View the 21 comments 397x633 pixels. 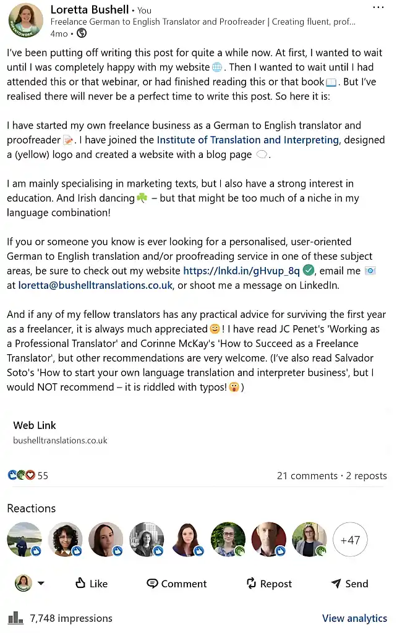pos(307,475)
